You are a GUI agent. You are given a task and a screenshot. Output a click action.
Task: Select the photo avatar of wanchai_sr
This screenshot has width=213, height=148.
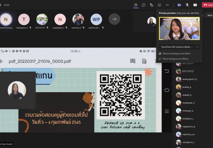click(x=78, y=19)
